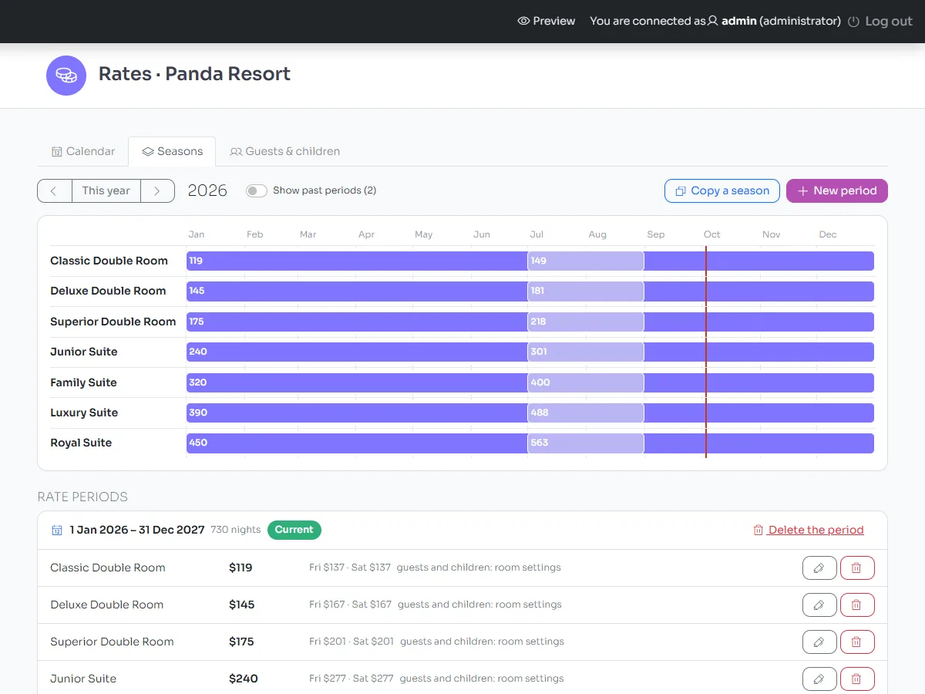Image resolution: width=925 pixels, height=694 pixels.
Task: Edit the Junior Suite rate
Action: coord(819,679)
